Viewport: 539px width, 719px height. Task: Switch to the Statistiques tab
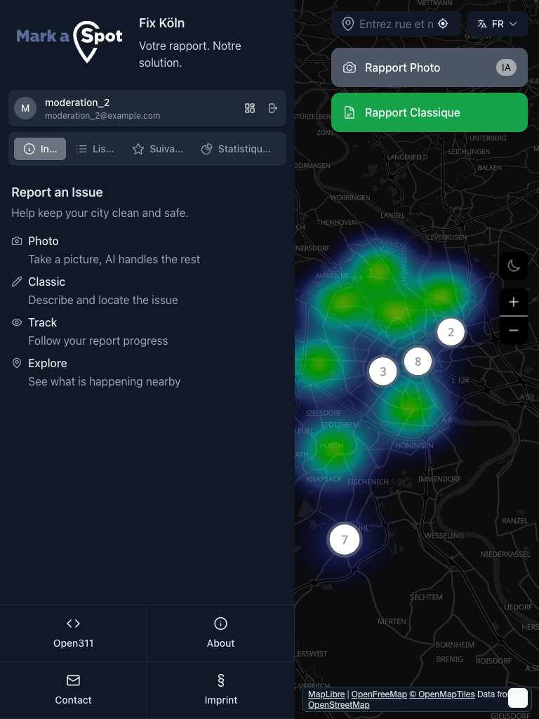pos(236,149)
